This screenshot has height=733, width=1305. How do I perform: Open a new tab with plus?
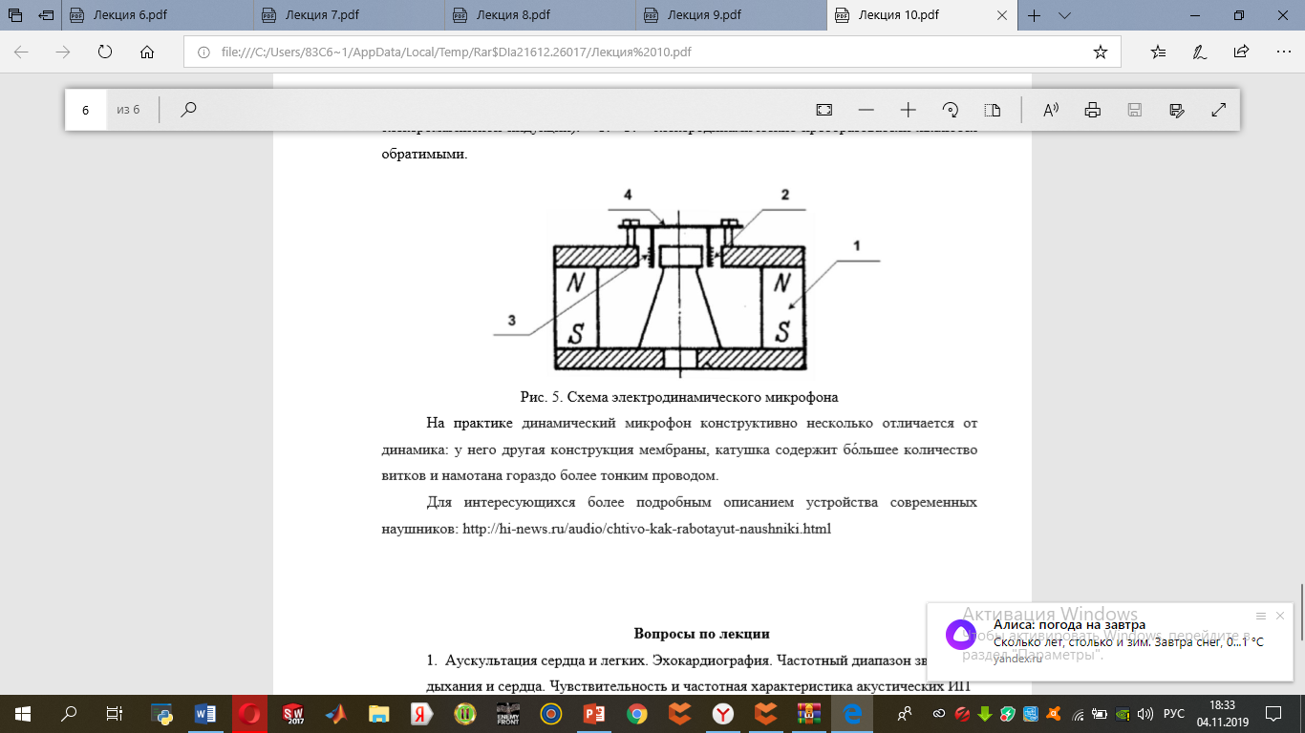tap(1034, 15)
